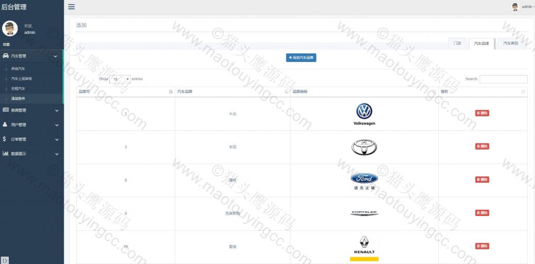535x264 pixels.
Task: Expand the 新闻管理 menu chevron
Action: coord(56,111)
